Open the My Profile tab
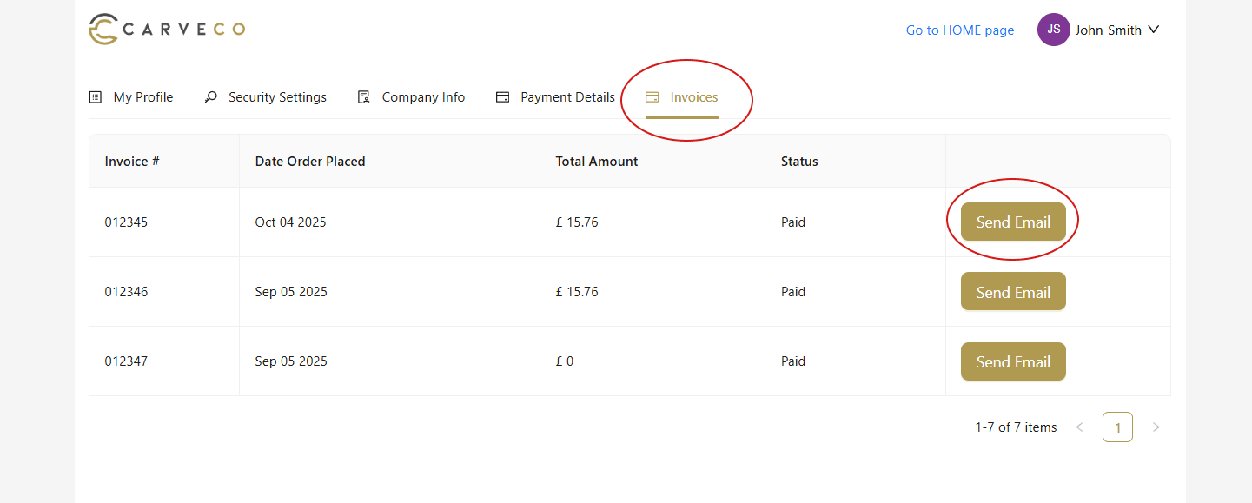The height and width of the screenshot is (503, 1252). coord(131,97)
